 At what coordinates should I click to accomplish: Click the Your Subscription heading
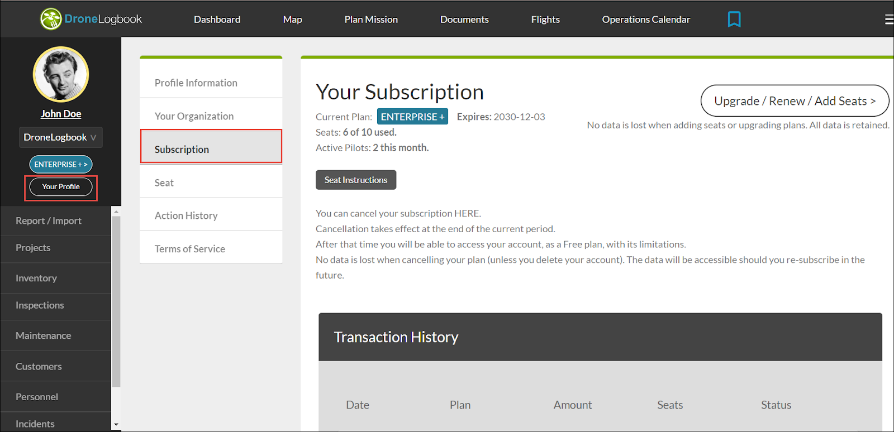tap(400, 92)
